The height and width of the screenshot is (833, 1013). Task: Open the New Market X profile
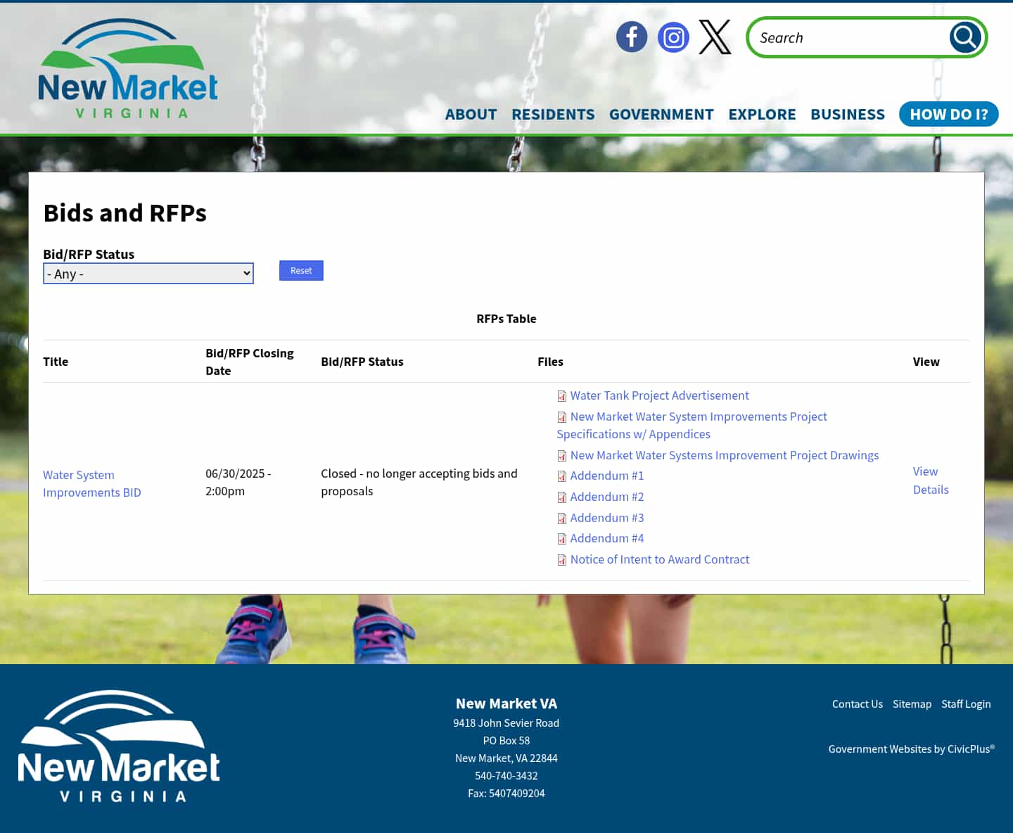point(715,37)
